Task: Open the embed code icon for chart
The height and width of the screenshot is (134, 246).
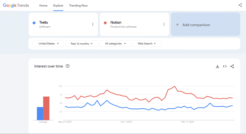Action: 225,66
